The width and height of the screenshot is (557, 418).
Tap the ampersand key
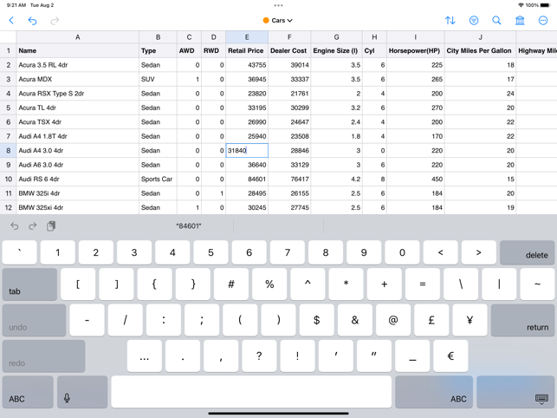coord(355,320)
